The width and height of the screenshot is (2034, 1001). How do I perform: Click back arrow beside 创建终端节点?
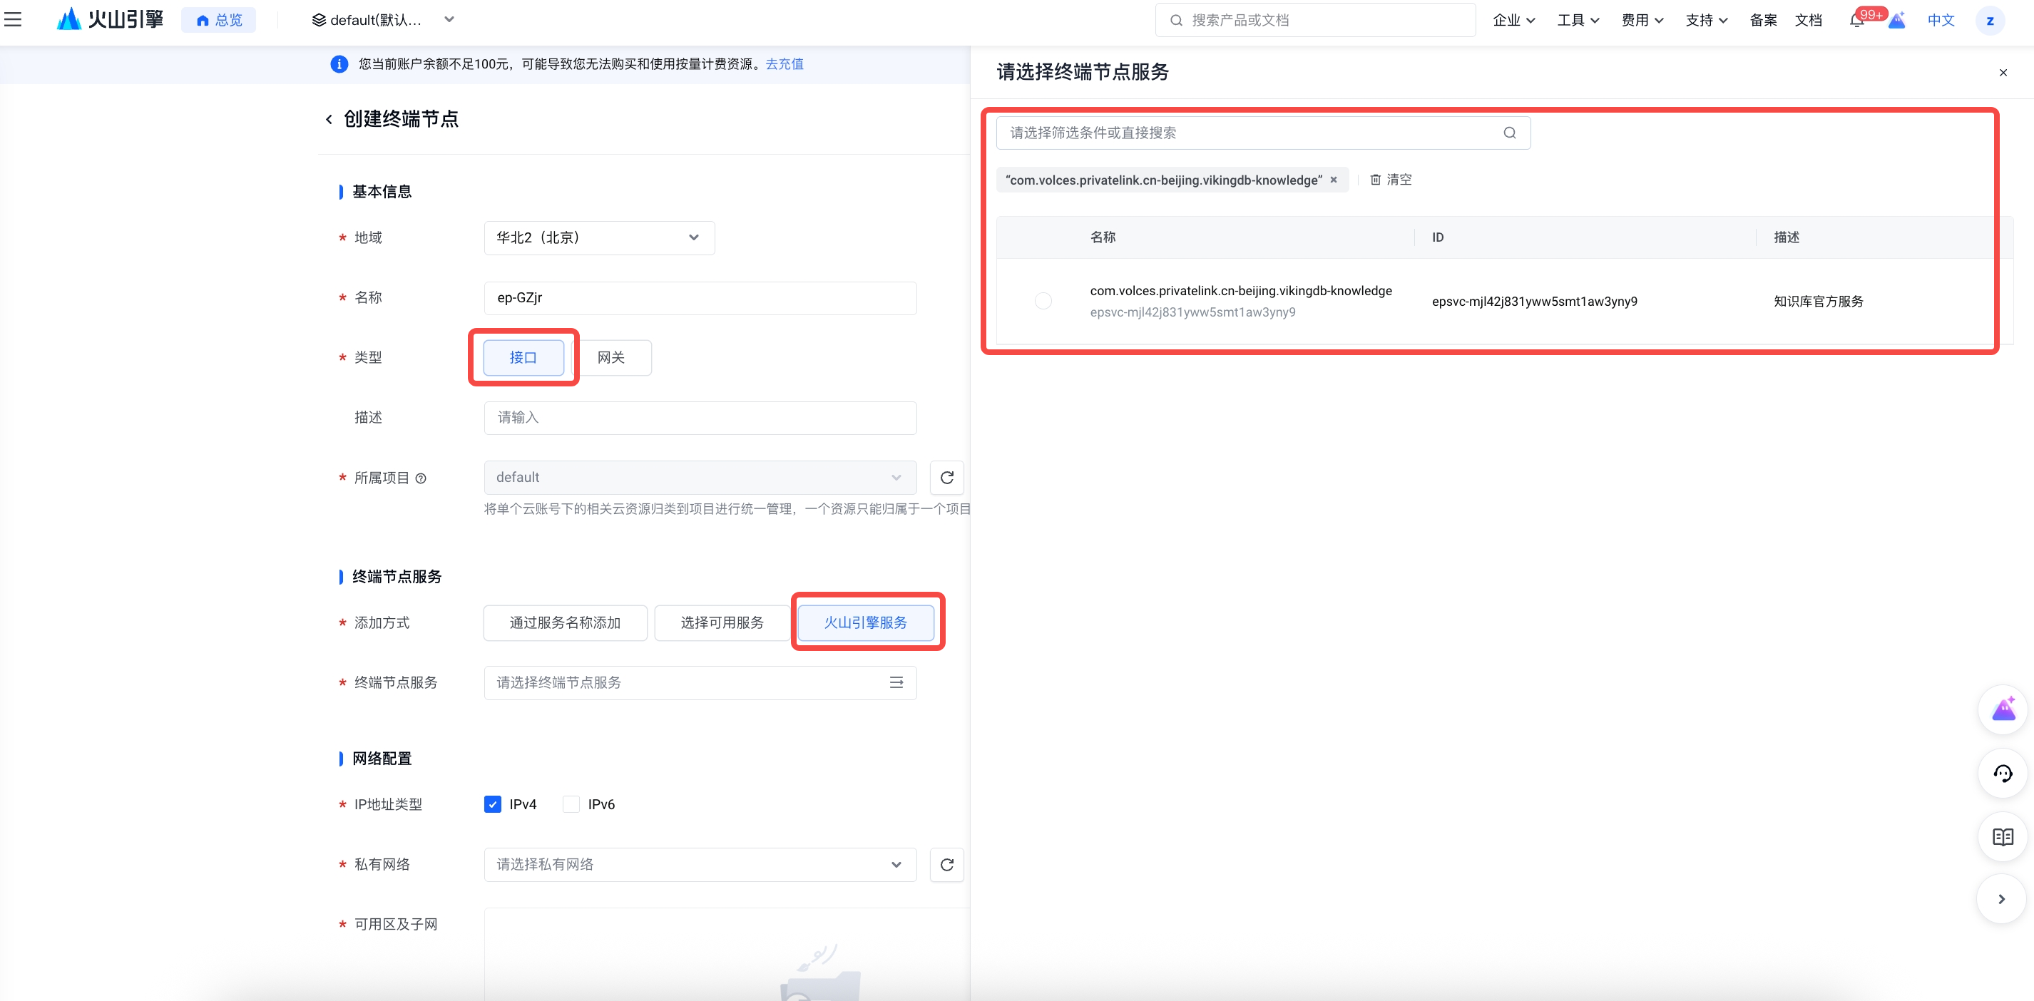click(329, 119)
